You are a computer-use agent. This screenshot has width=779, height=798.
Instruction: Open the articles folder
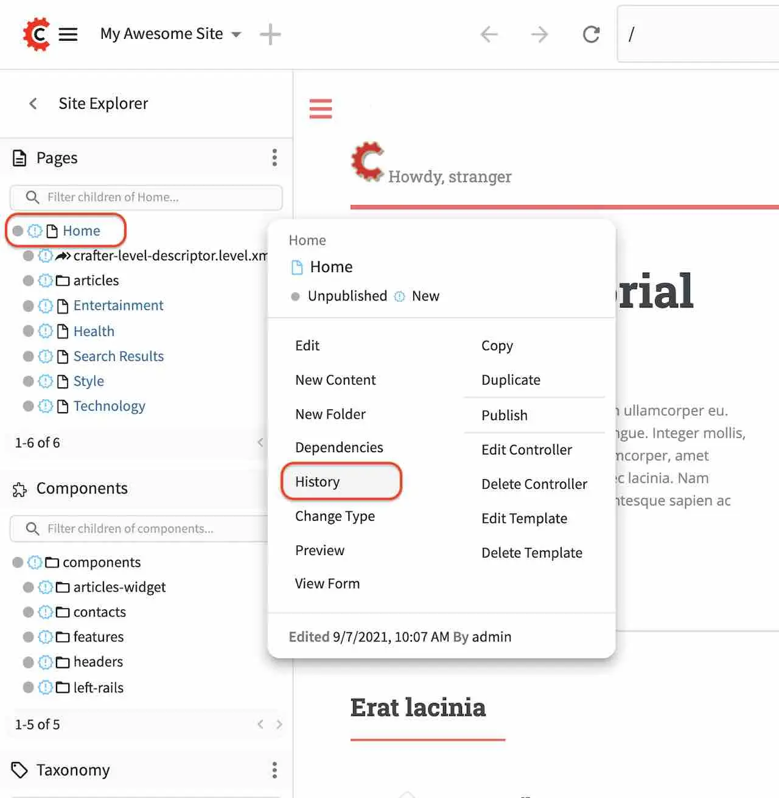96,281
